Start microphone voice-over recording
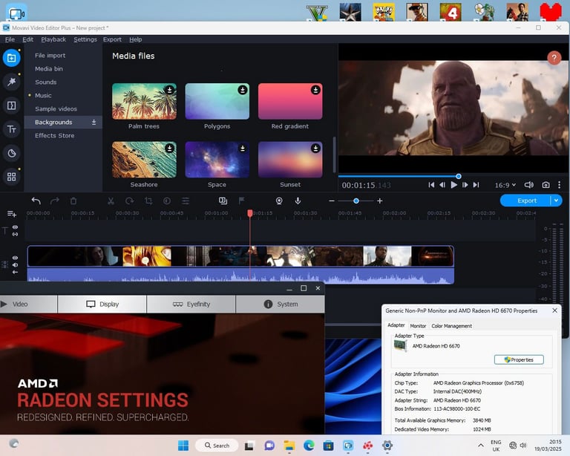Screen dimensions: 570x456 [298, 201]
